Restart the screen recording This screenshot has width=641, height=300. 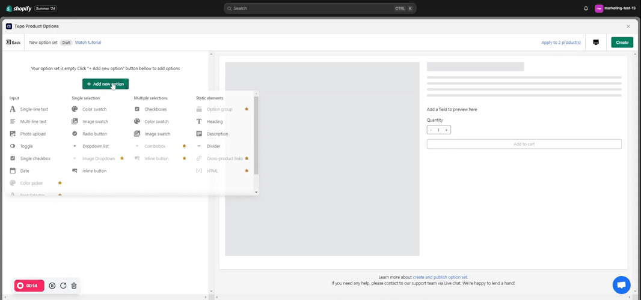pyautogui.click(x=63, y=286)
